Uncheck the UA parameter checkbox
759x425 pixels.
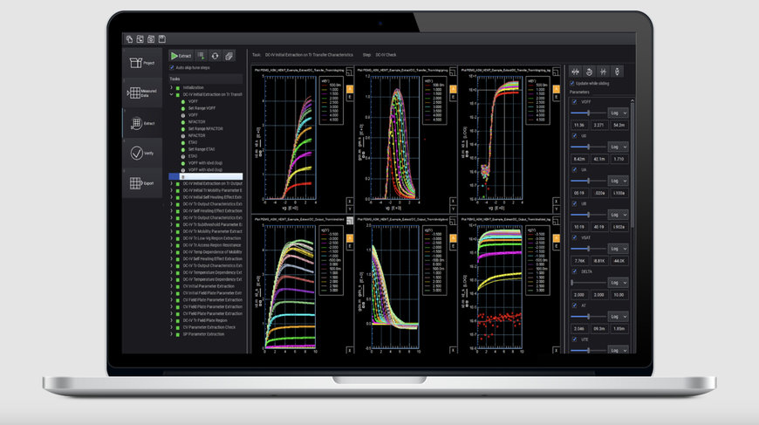click(x=575, y=170)
